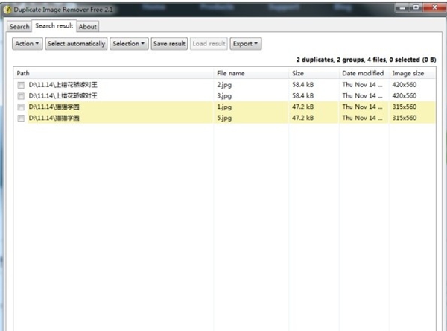Click the Save result button
This screenshot has width=447, height=331.
(169, 44)
